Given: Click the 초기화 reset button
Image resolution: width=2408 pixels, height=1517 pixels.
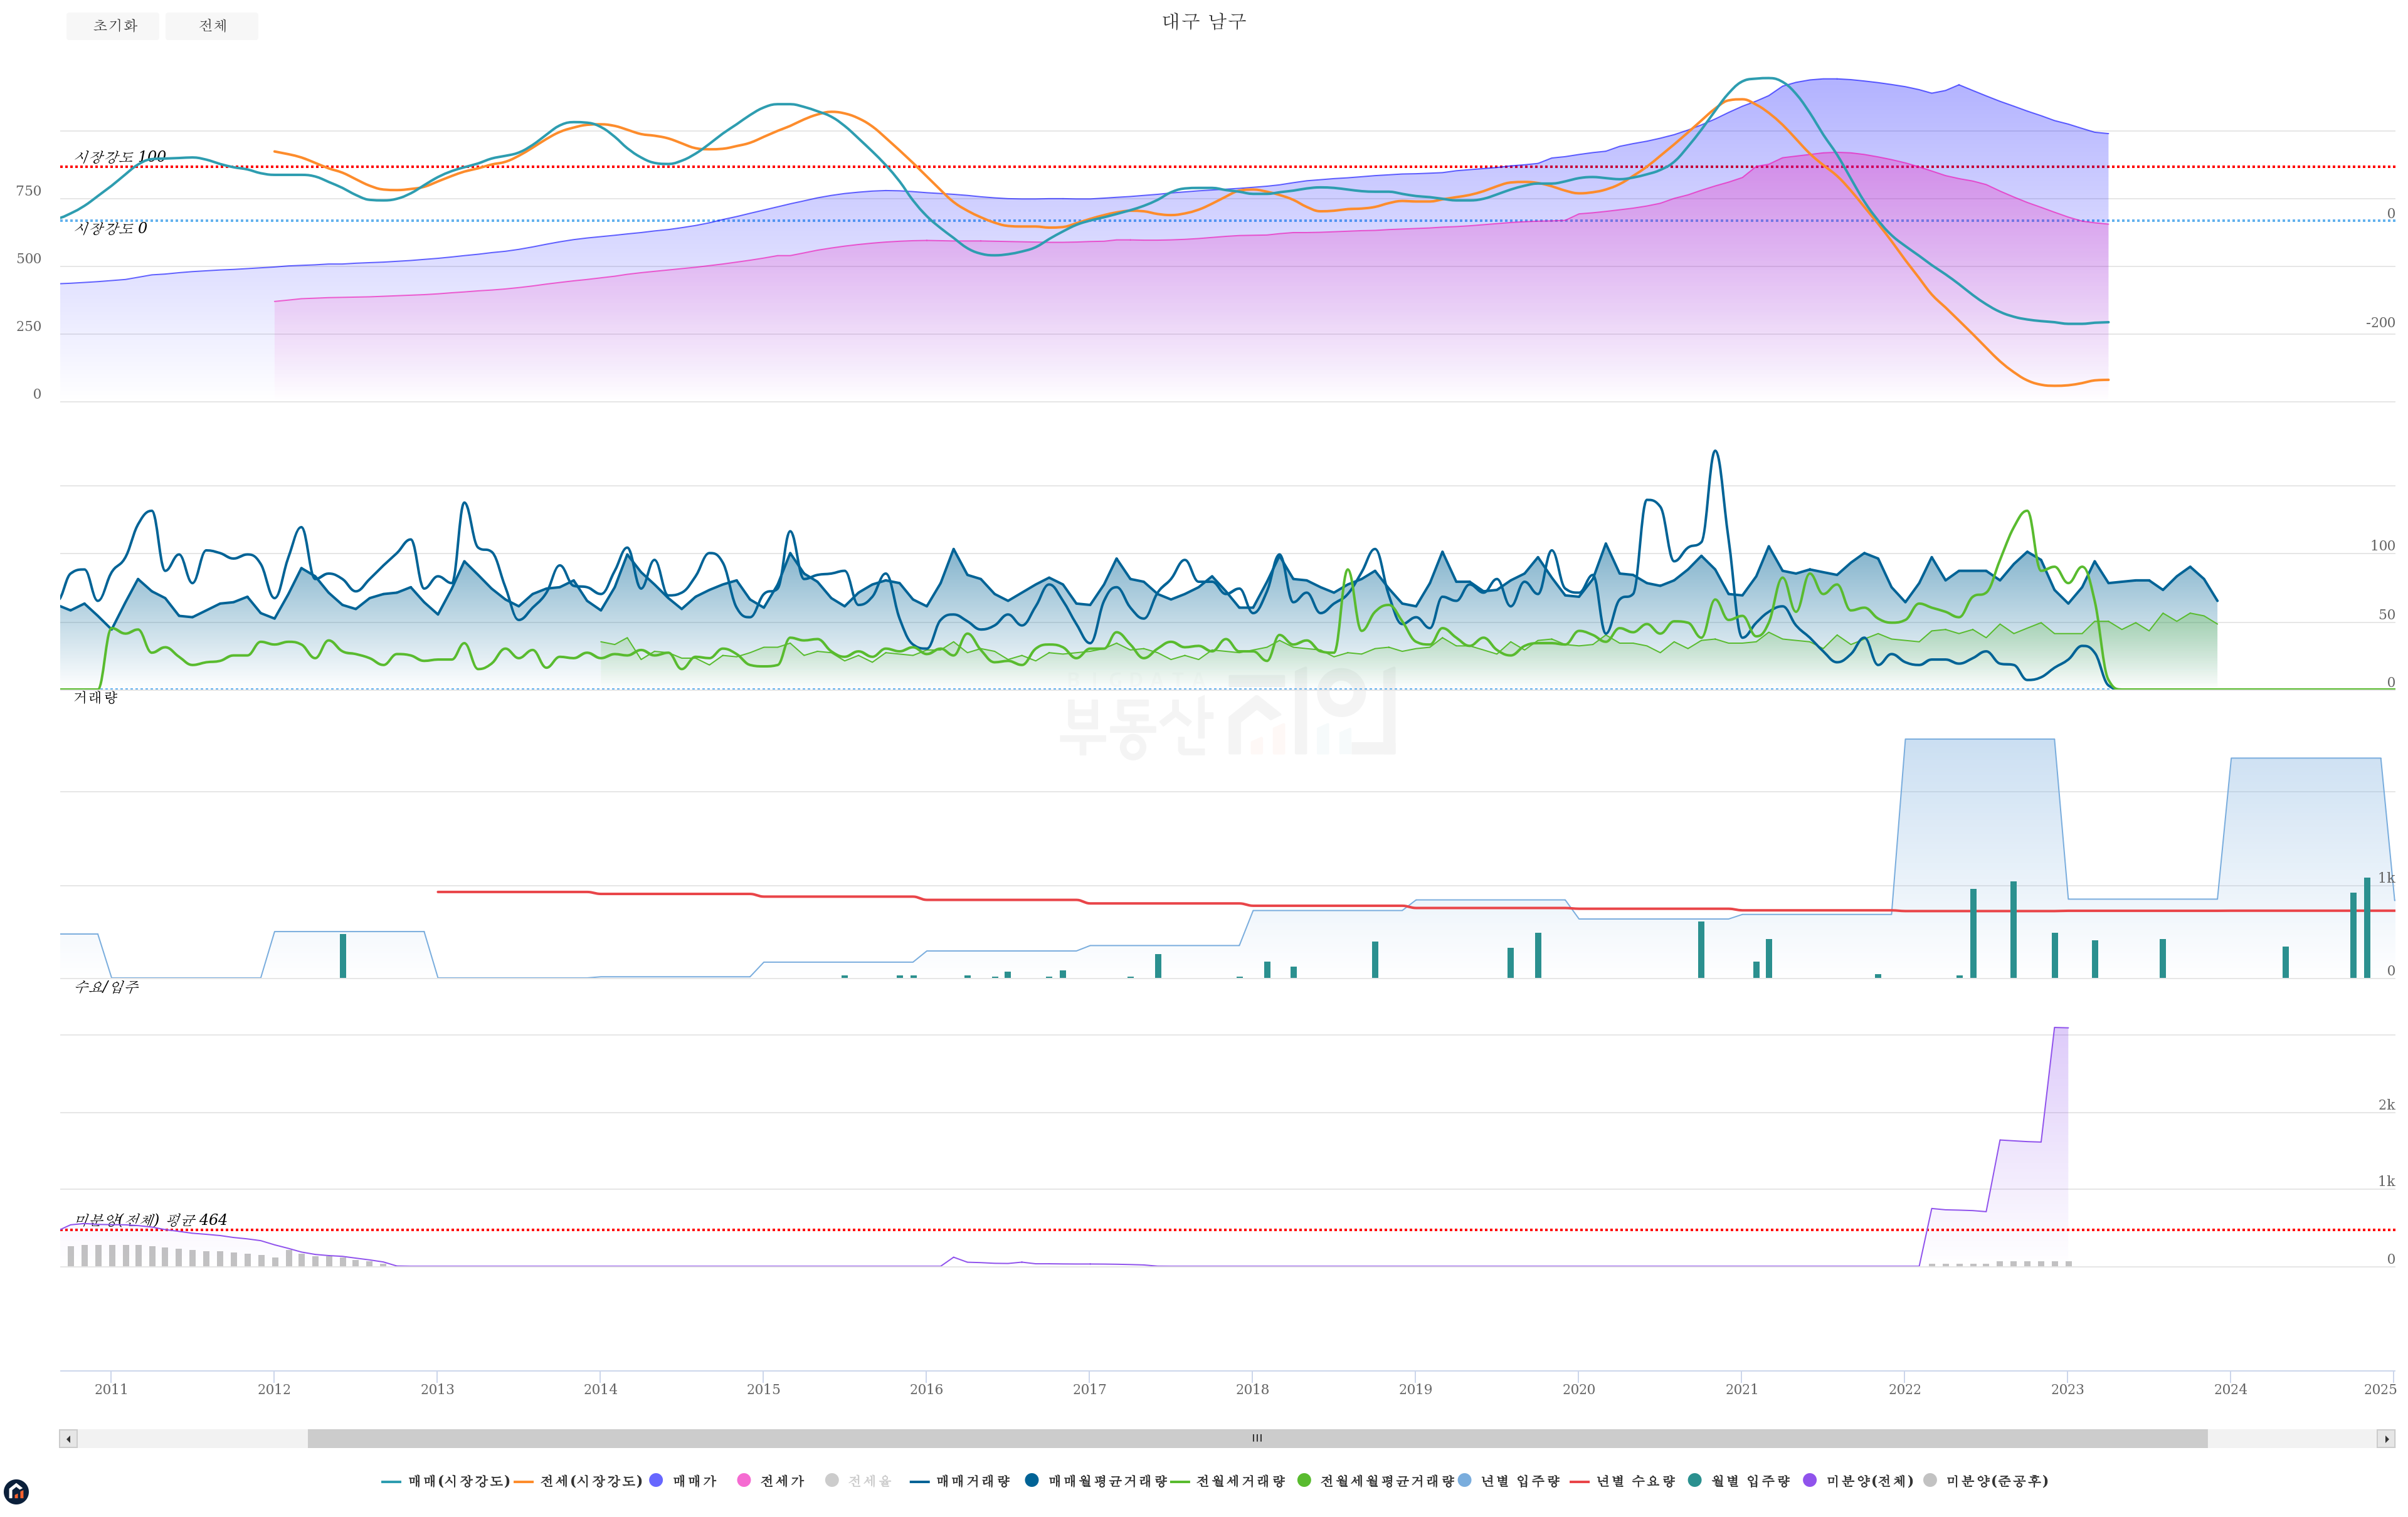Looking at the screenshot, I should [x=113, y=26].
